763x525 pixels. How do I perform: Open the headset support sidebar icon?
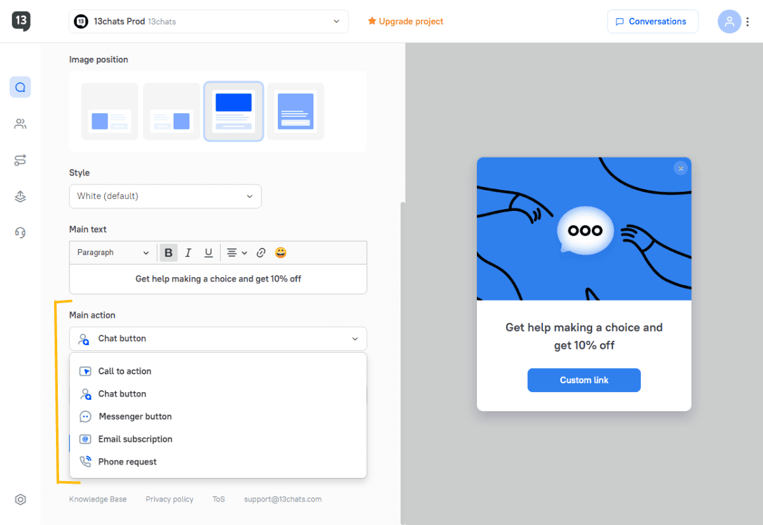click(x=20, y=233)
